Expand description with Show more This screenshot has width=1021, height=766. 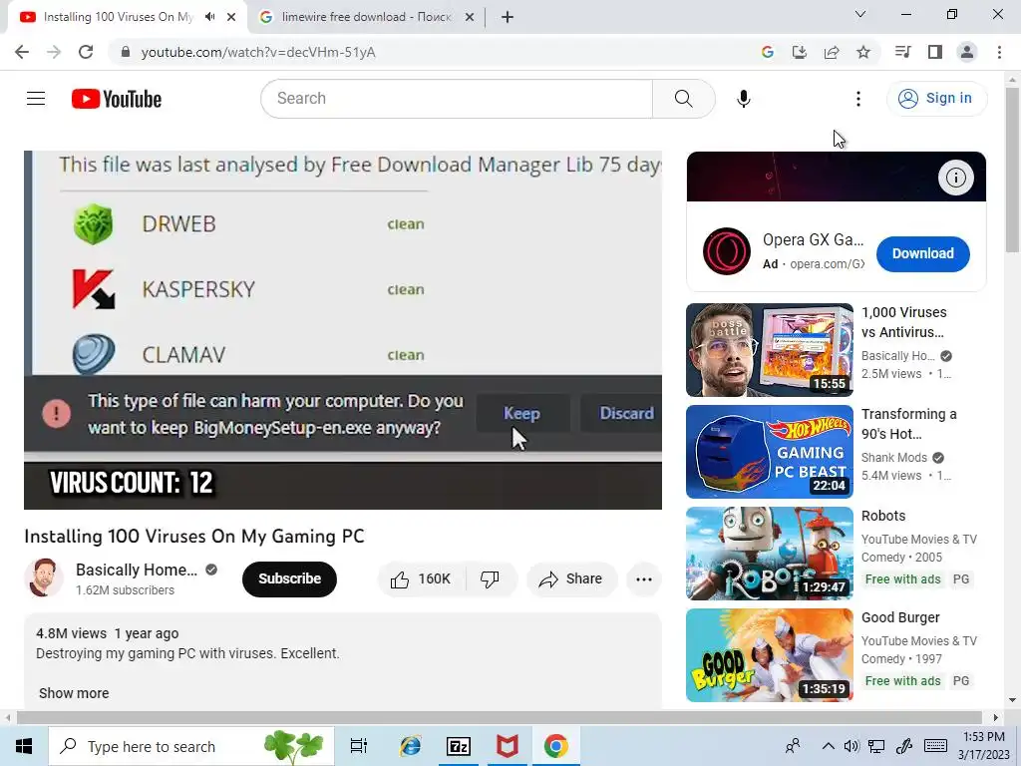[x=74, y=693]
